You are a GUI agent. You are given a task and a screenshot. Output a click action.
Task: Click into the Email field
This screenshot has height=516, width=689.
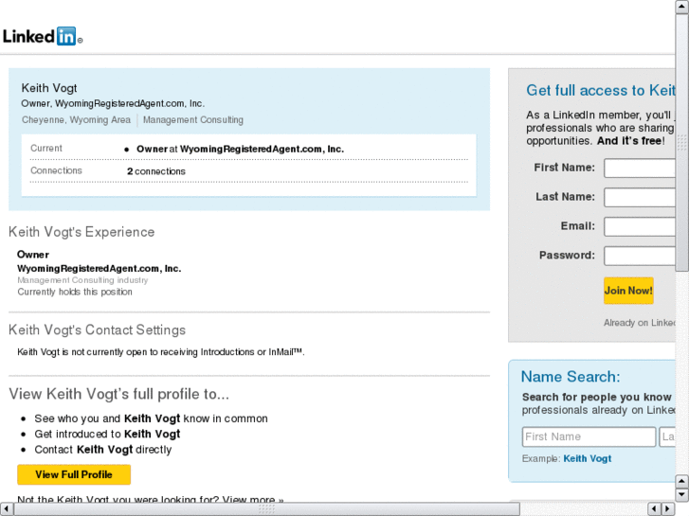click(x=640, y=227)
